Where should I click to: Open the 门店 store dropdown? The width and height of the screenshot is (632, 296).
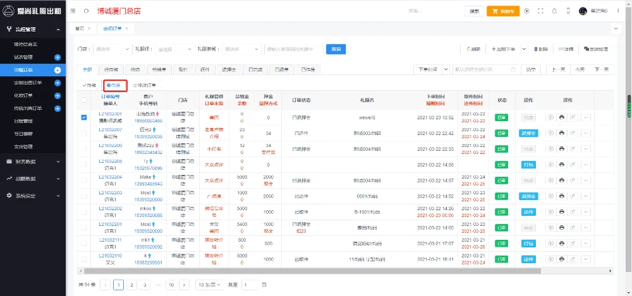click(x=110, y=49)
